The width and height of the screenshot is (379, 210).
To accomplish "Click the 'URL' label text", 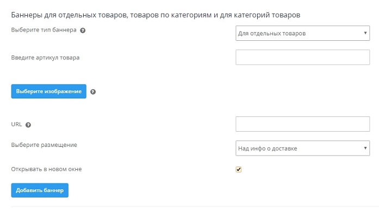I will pos(16,125).
